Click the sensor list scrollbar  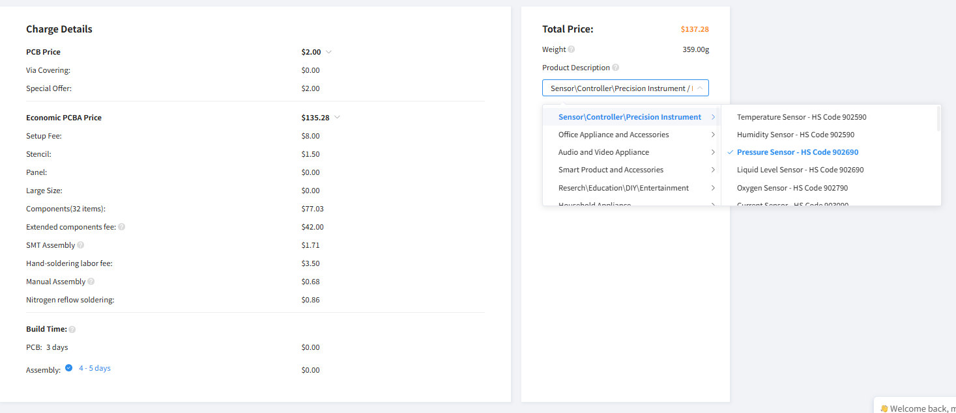click(938, 120)
